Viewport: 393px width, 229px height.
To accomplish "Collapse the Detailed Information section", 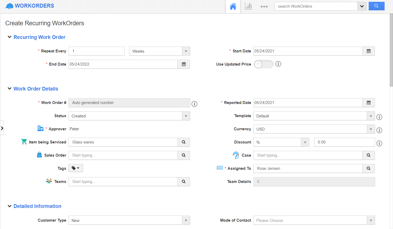I will [x=9, y=206].
